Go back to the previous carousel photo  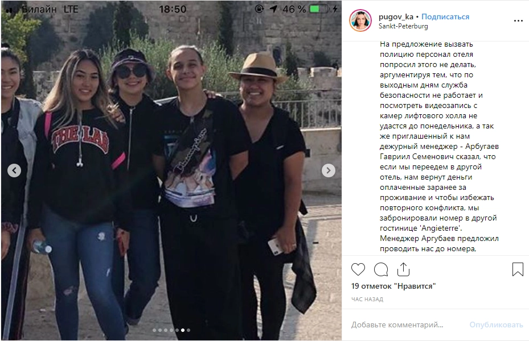pos(14,170)
